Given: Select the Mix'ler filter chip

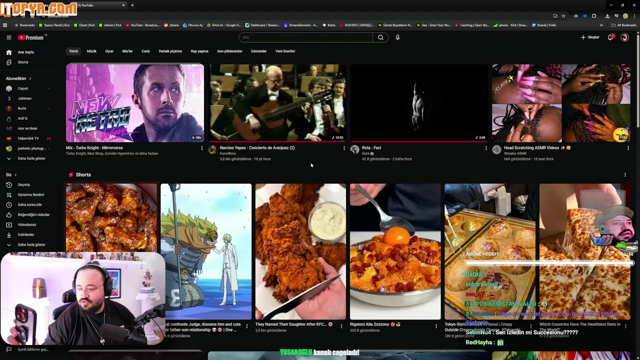Looking at the screenshot, I should point(127,51).
